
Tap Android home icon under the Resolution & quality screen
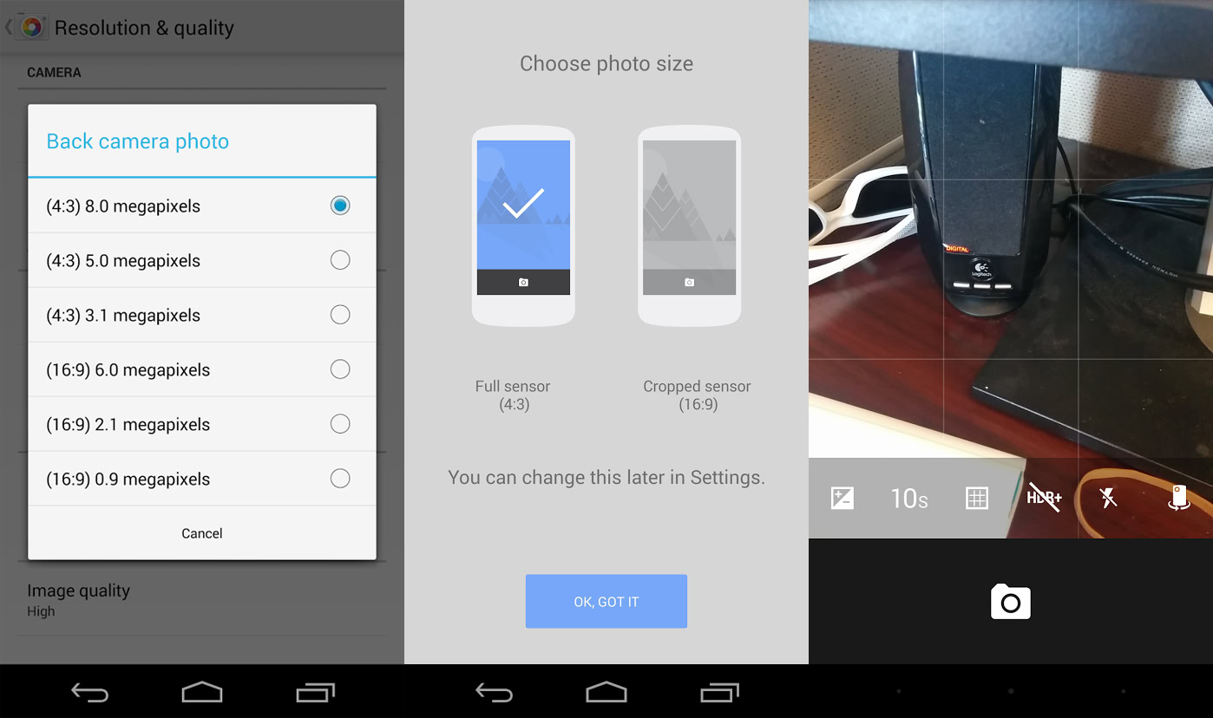[202, 692]
